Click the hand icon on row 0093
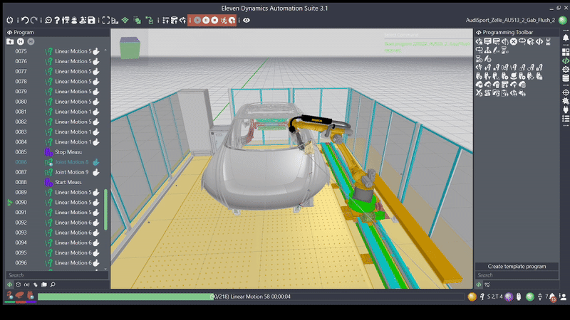The width and height of the screenshot is (570, 320). pyautogui.click(x=96, y=233)
